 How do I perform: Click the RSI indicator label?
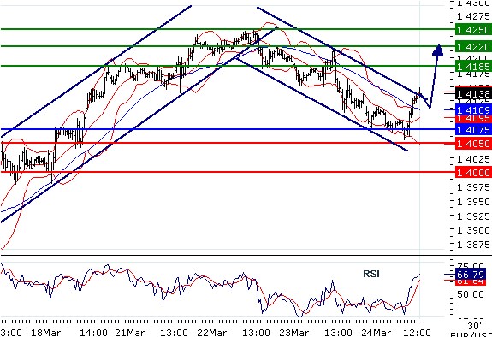371,274
